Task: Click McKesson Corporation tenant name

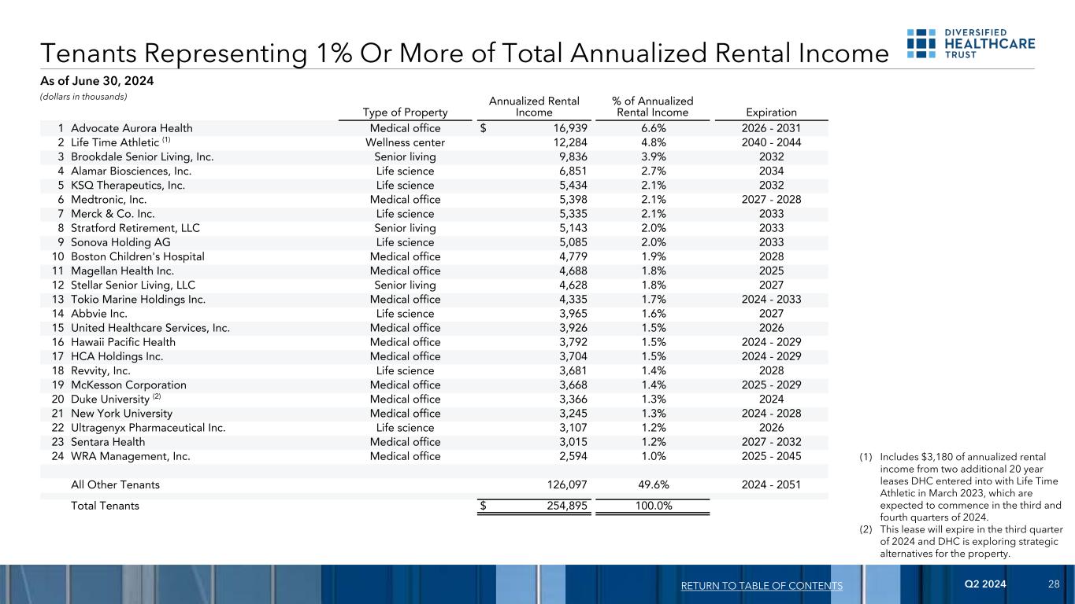Action: click(x=128, y=385)
